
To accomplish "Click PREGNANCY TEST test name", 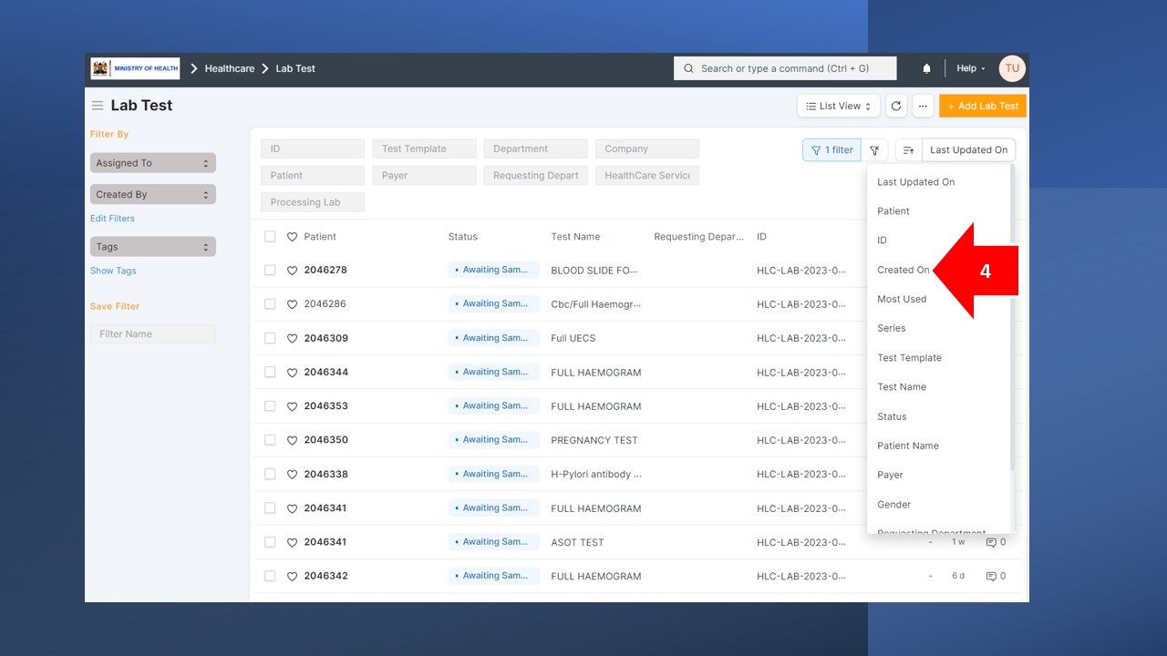I will [x=594, y=440].
